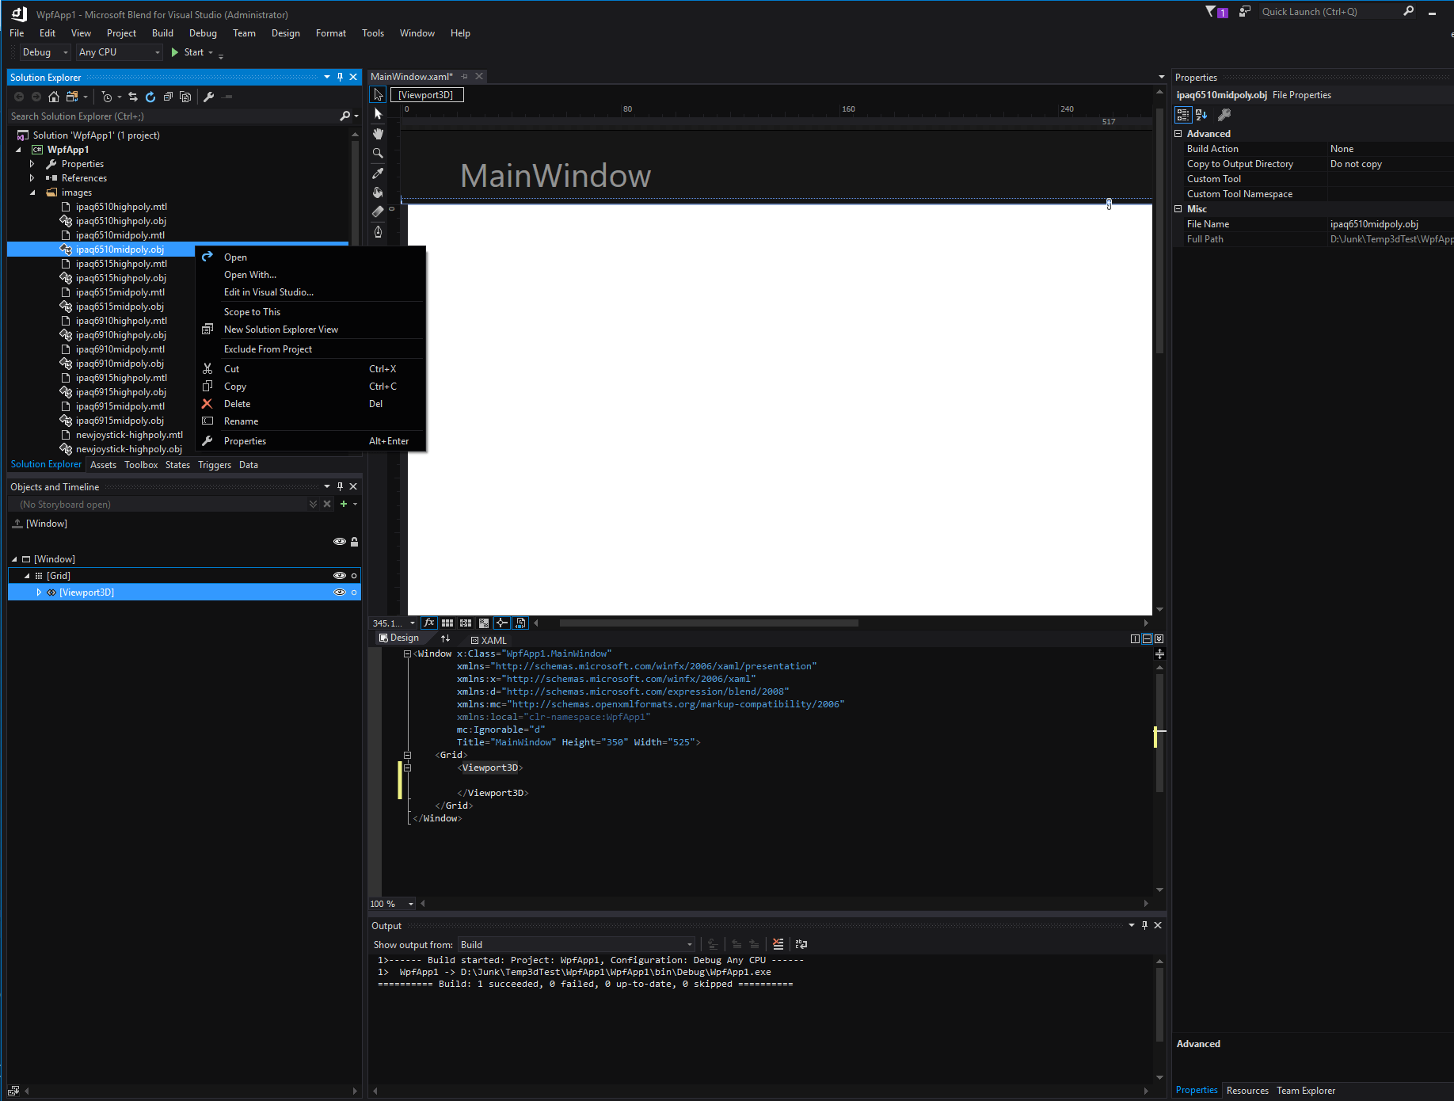Switch to the Resources tab
The height and width of the screenshot is (1101, 1454).
1247,1091
